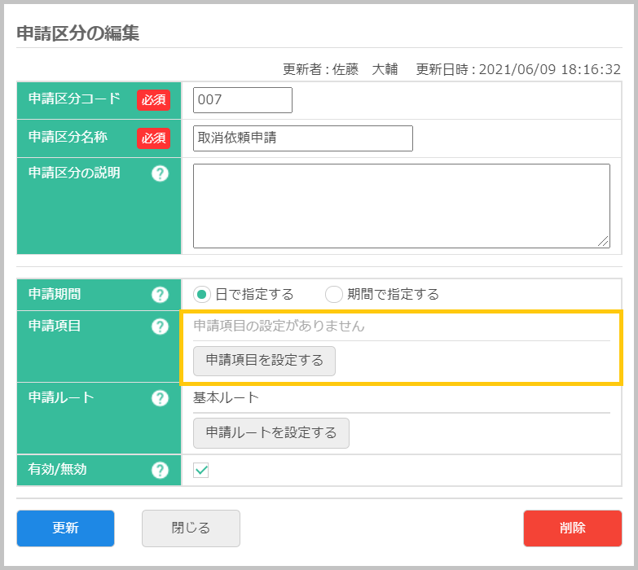Click the 必須 badge beside 申請区分名称
This screenshot has height=570, width=638.
tap(153, 138)
